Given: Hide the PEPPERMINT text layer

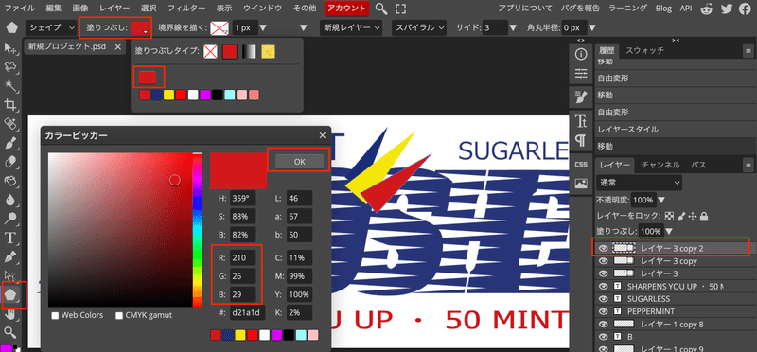Looking at the screenshot, I should (x=603, y=311).
